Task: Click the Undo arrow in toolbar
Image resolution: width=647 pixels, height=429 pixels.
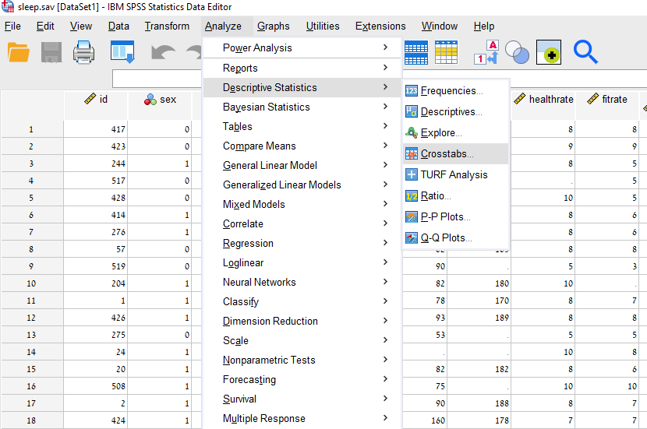Action: 163,53
